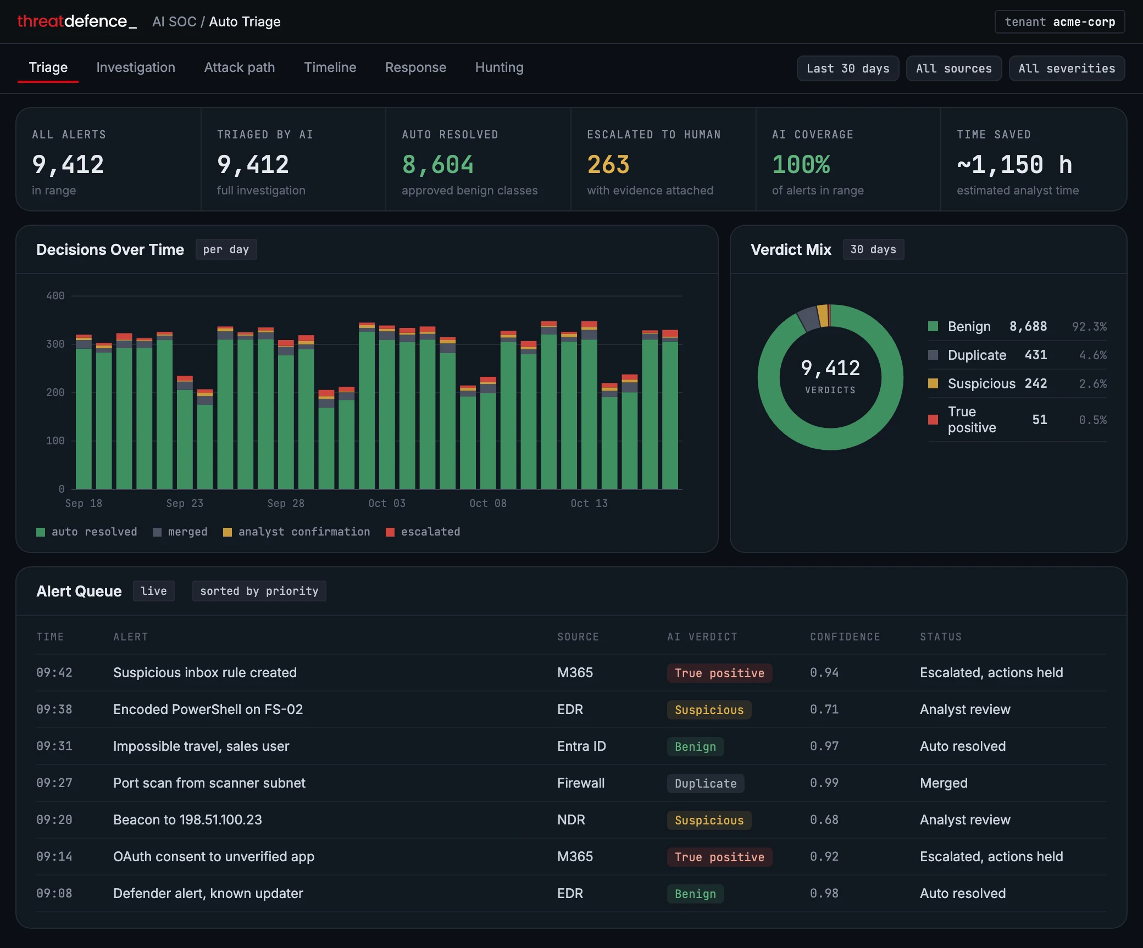1143x948 pixels.
Task: Click the Duplicate verdict legend swatch
Action: click(933, 355)
